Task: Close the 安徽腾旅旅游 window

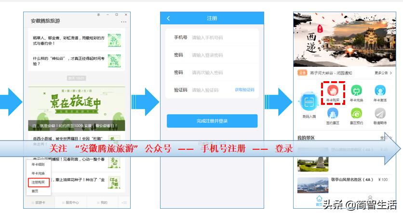Action: (x=126, y=14)
